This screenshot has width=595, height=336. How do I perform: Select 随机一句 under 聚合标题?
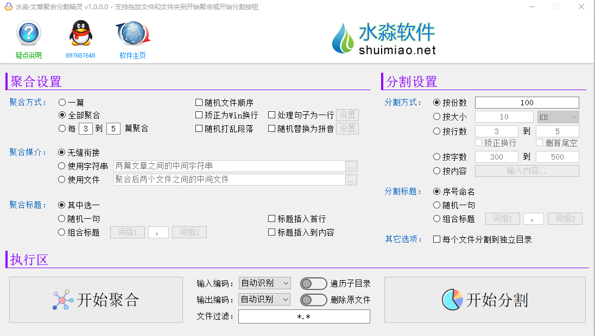click(x=79, y=219)
